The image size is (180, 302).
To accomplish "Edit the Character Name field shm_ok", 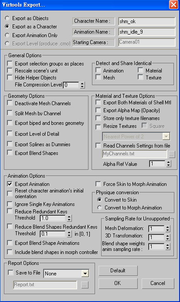I will [147, 21].
